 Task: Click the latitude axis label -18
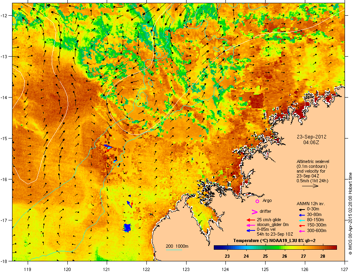[4, 261]
